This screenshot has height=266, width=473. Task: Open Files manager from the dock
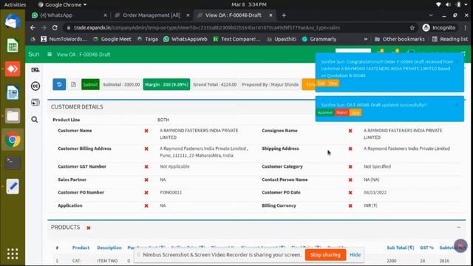pyautogui.click(x=13, y=116)
